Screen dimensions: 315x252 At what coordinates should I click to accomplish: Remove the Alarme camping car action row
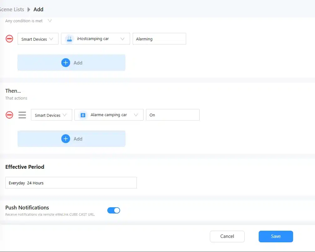[x=9, y=115]
